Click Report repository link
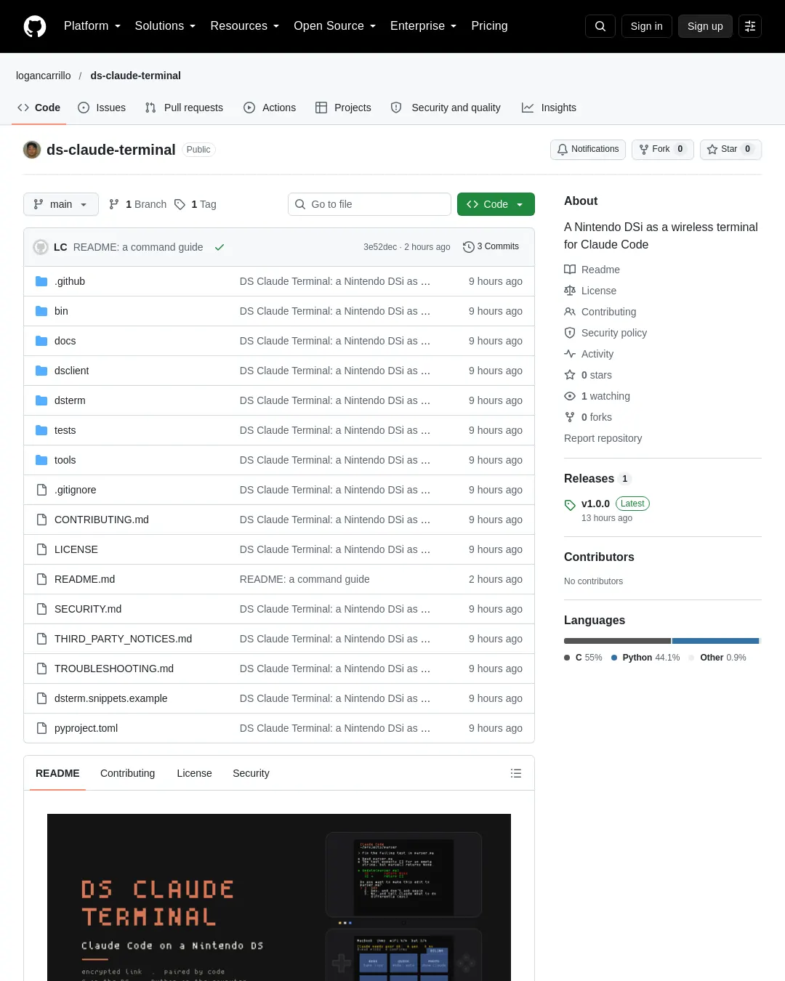The width and height of the screenshot is (785, 981). click(603, 438)
